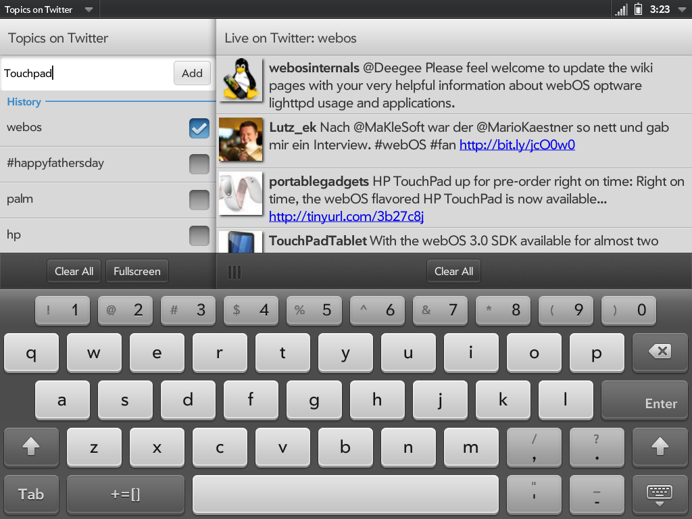Tap the signal strength icon

[622, 9]
